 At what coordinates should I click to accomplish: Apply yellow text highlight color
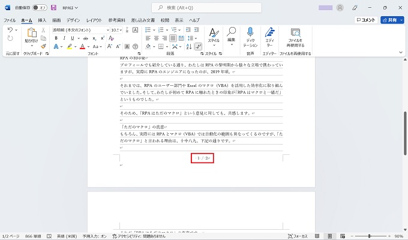[70, 47]
